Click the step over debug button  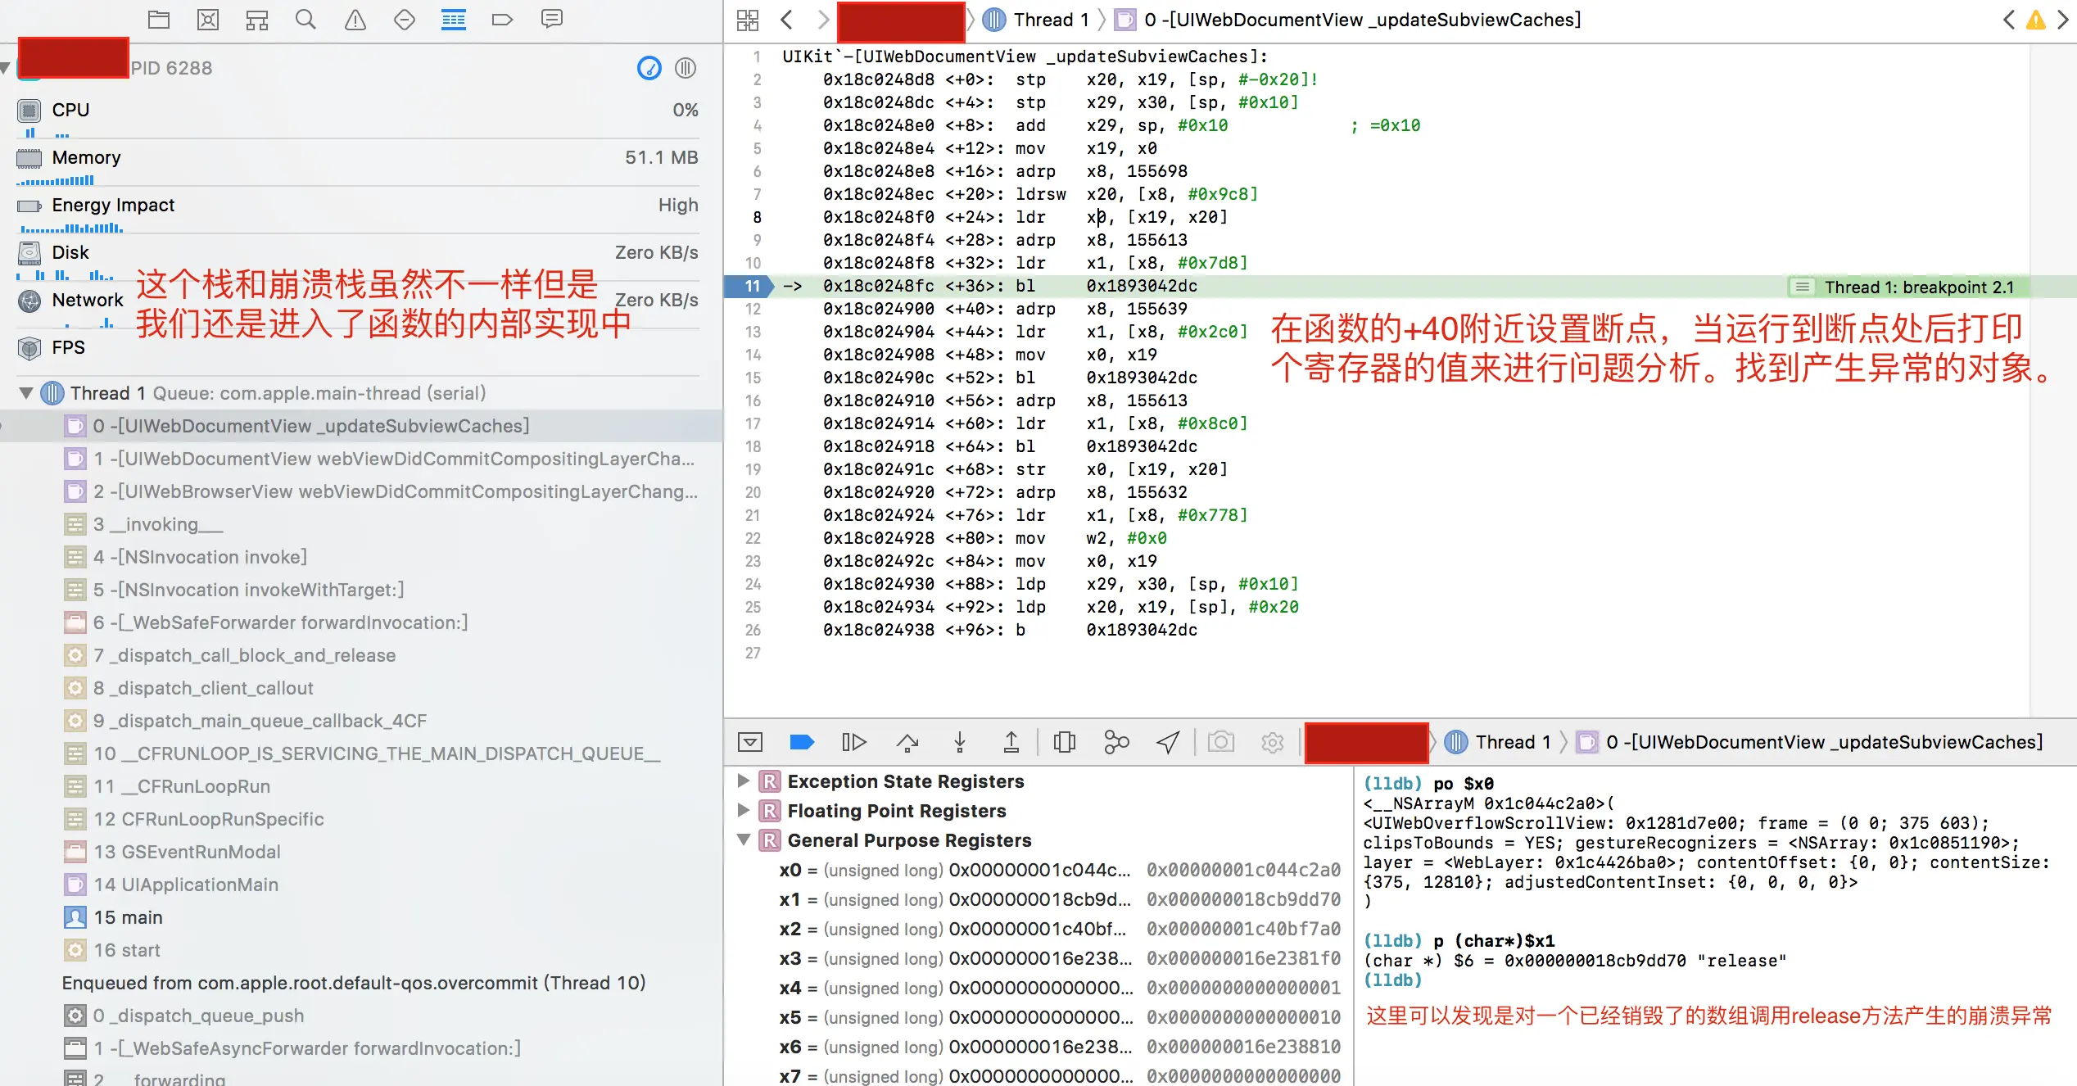coord(907,742)
